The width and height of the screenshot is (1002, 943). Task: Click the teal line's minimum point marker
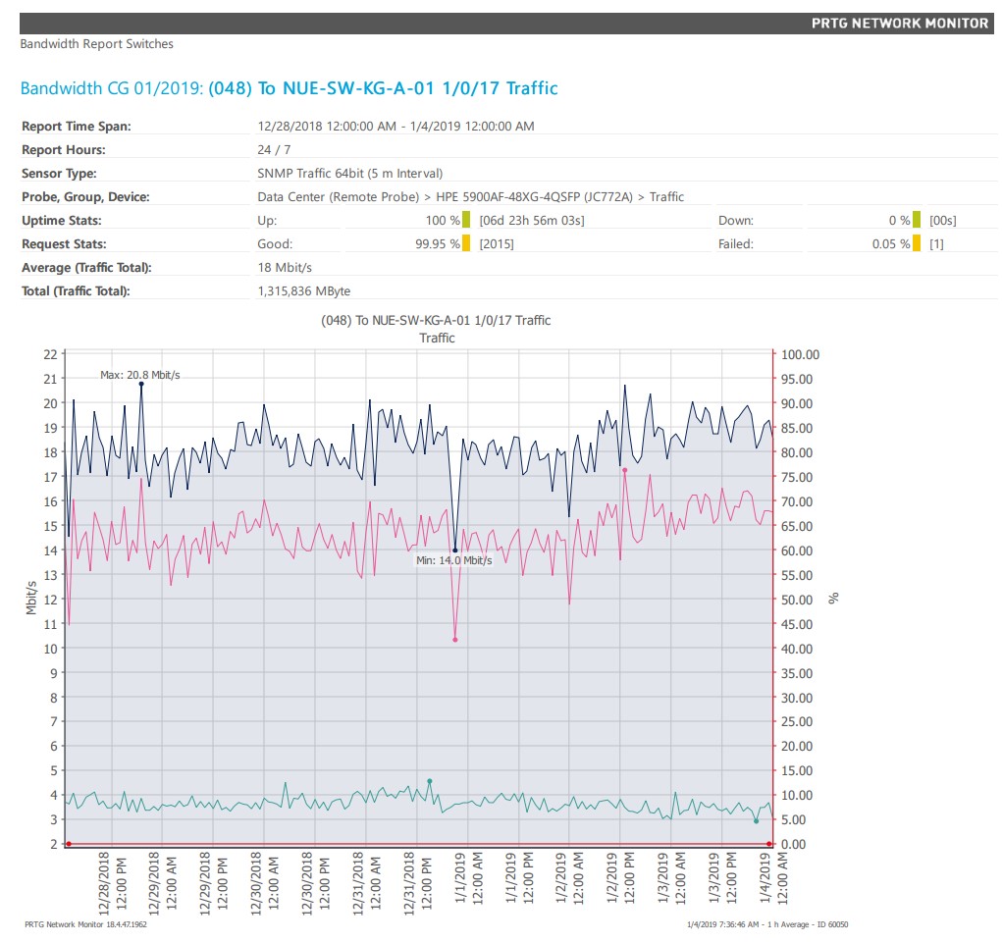point(756,821)
